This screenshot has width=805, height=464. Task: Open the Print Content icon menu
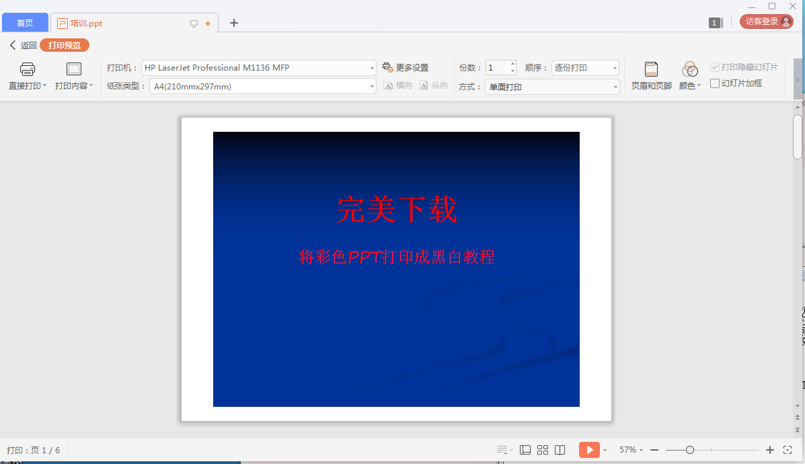[74, 69]
